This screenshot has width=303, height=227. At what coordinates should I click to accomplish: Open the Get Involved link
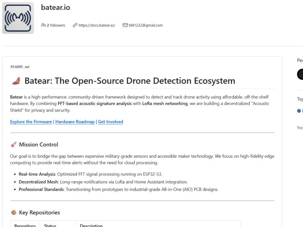pyautogui.click(x=111, y=122)
